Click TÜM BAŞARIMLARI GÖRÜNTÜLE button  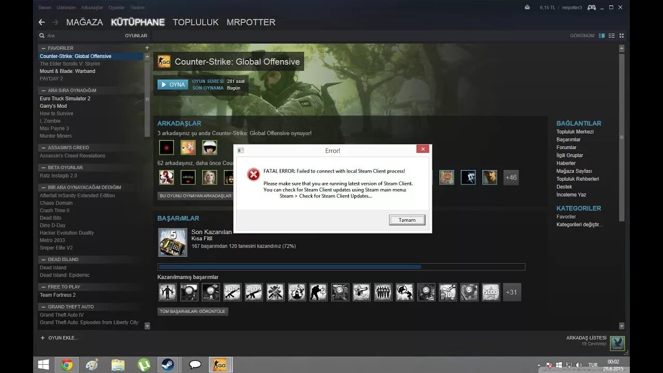pos(193,311)
